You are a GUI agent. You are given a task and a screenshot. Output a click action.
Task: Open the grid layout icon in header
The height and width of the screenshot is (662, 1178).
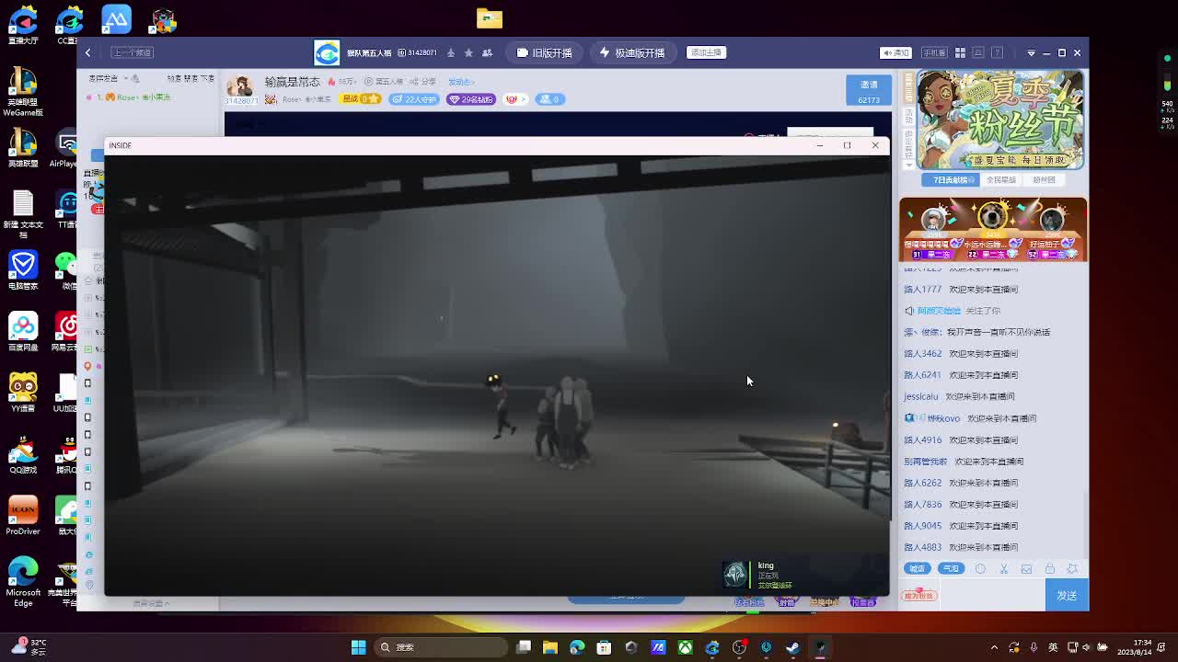click(960, 52)
